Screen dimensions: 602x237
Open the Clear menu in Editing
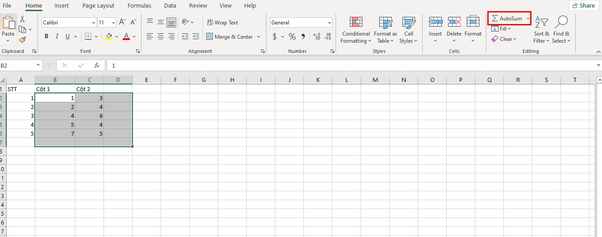tap(504, 39)
